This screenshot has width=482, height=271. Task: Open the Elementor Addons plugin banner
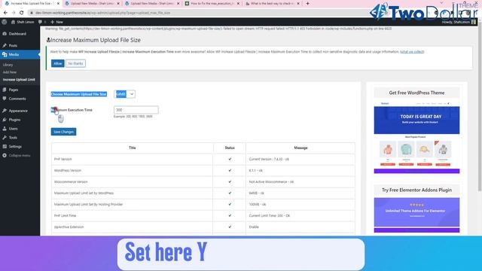(x=416, y=215)
